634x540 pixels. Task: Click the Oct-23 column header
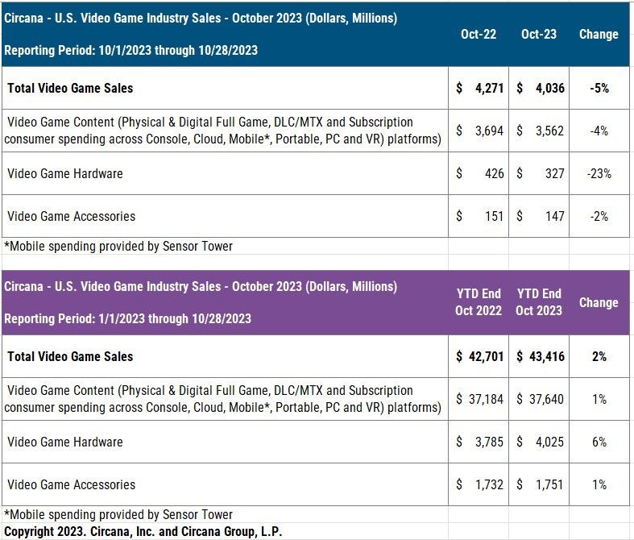coord(538,34)
